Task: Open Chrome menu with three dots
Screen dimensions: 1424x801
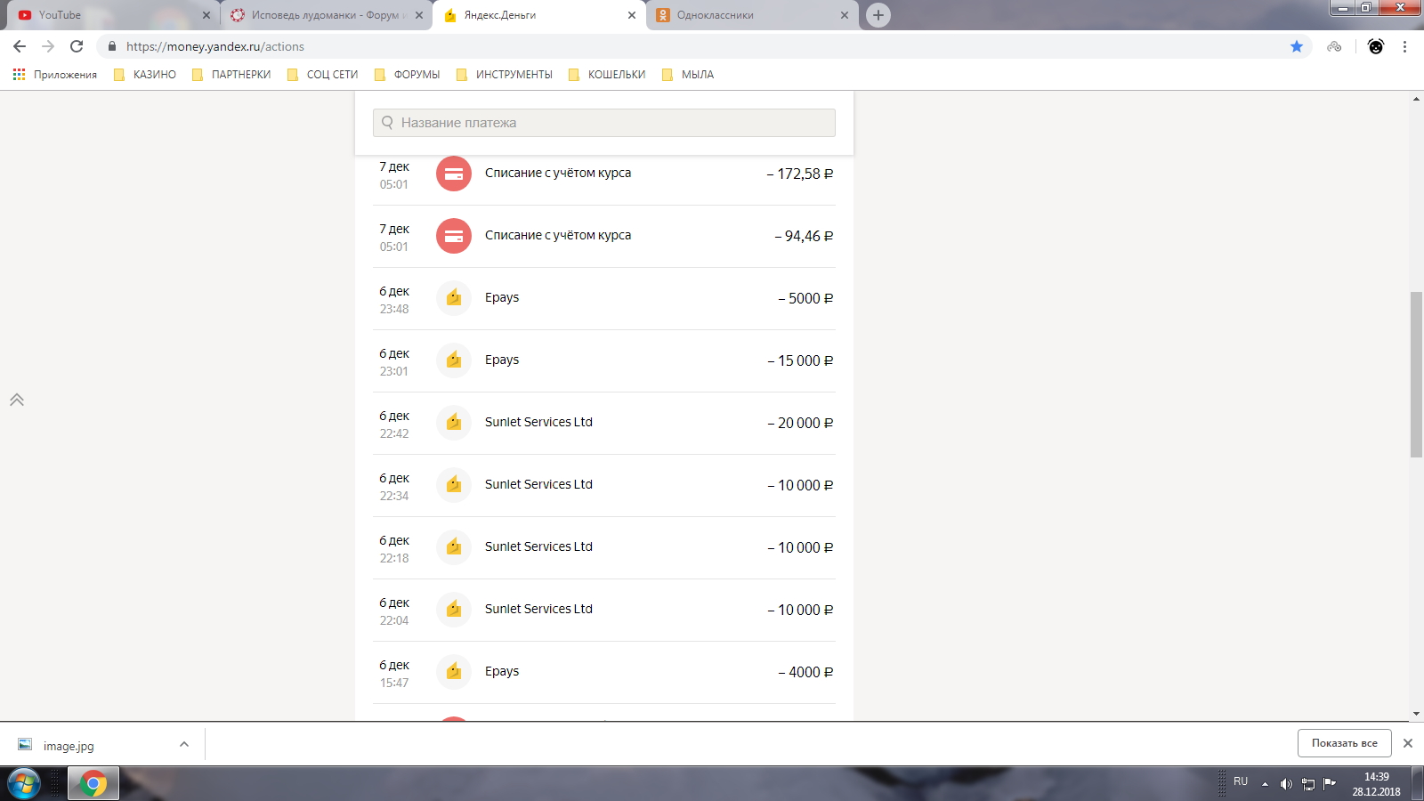Action: coord(1404,46)
